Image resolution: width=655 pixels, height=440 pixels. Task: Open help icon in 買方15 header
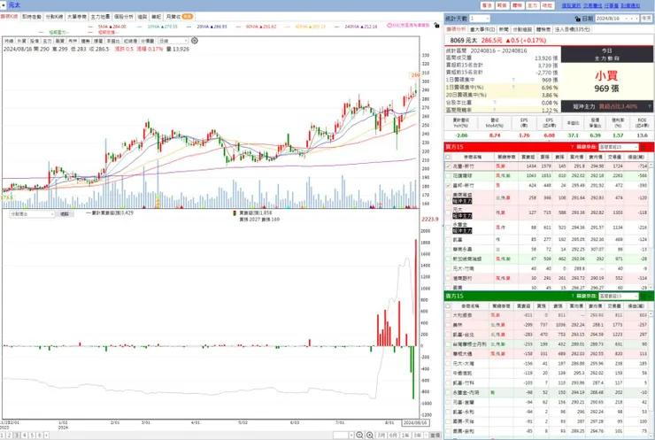(x=573, y=147)
